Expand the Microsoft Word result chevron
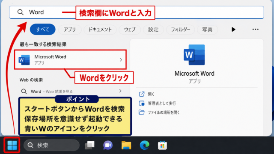This screenshot has width=274, height=154. coord(121,60)
